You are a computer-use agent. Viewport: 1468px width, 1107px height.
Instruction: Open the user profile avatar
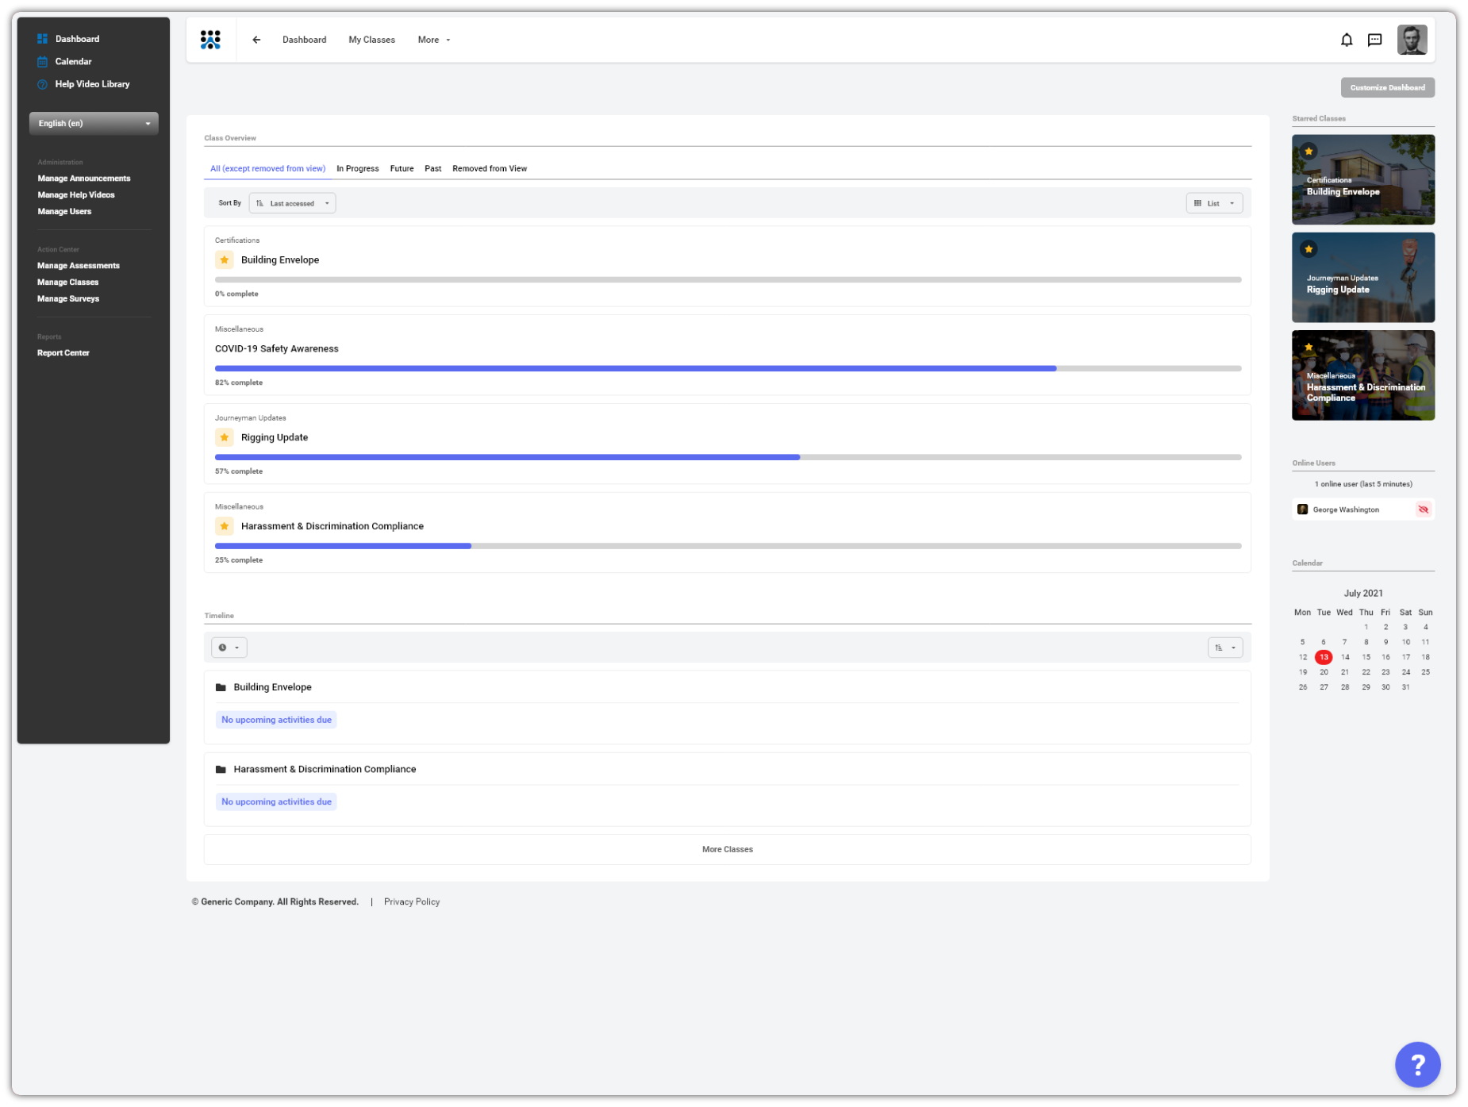coord(1412,40)
